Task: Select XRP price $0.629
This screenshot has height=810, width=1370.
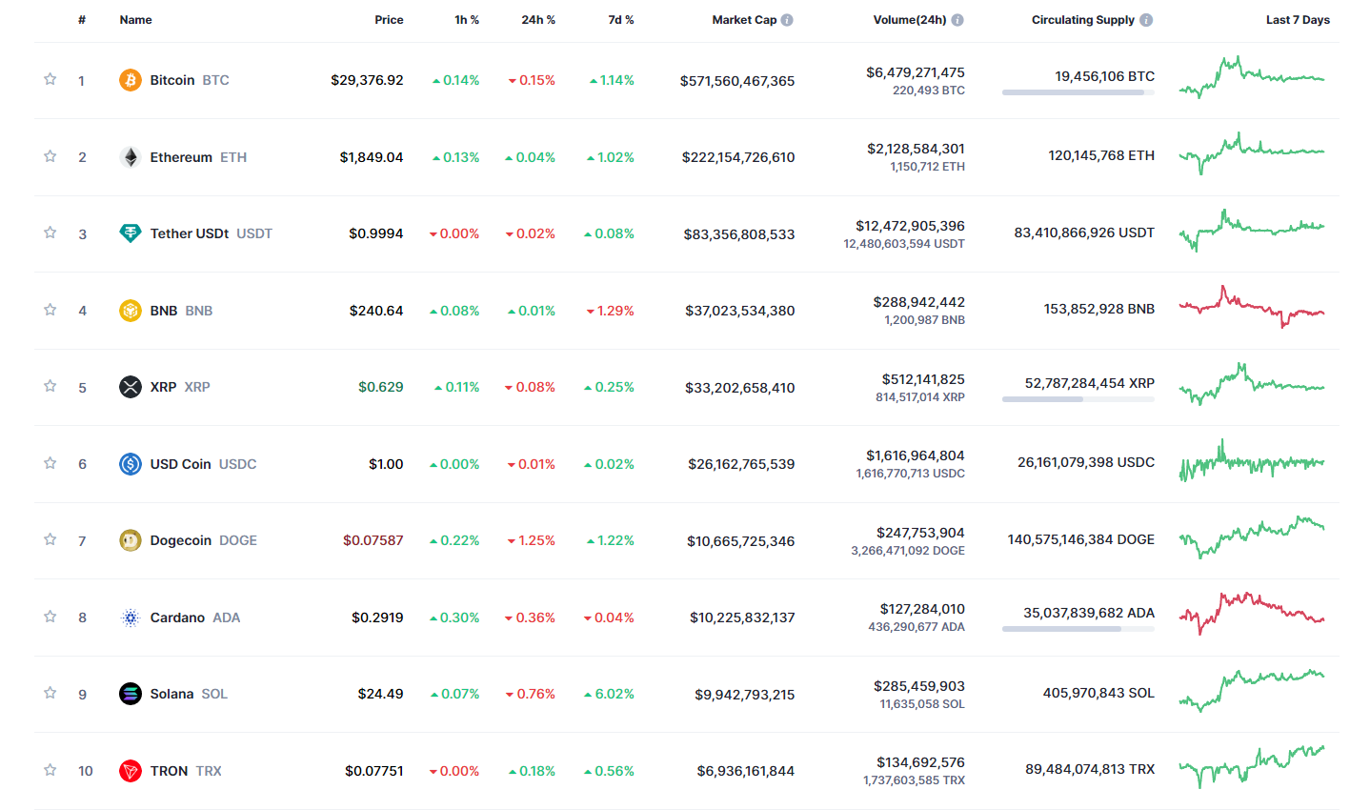Action: (x=381, y=387)
